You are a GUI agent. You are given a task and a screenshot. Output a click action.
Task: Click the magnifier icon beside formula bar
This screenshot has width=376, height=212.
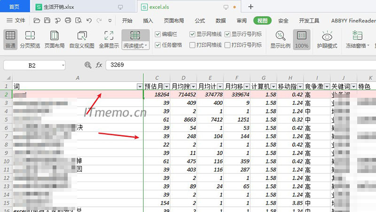click(88, 65)
